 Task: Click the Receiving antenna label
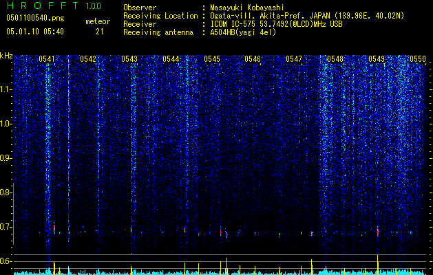click(x=158, y=32)
